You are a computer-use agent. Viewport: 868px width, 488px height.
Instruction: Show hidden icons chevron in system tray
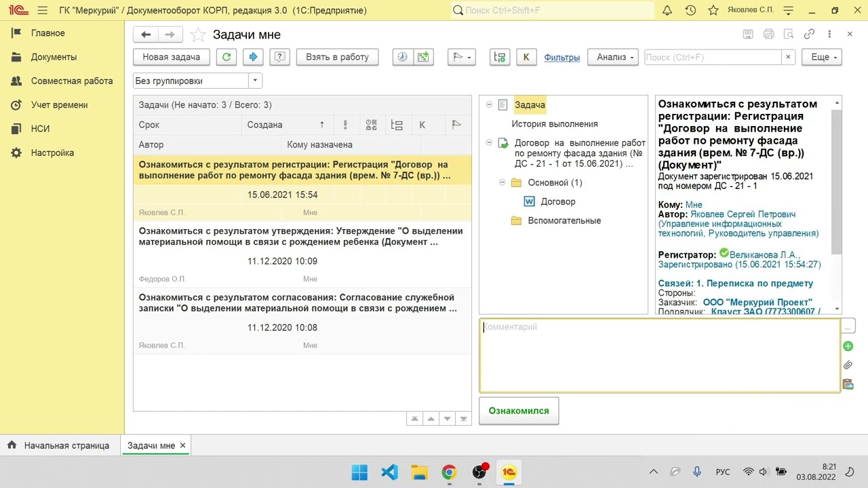click(654, 472)
